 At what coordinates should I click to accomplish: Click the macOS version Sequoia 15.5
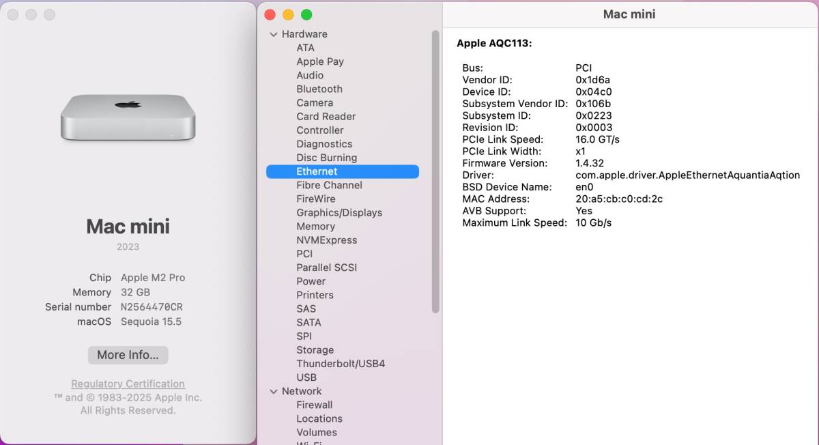pos(151,321)
